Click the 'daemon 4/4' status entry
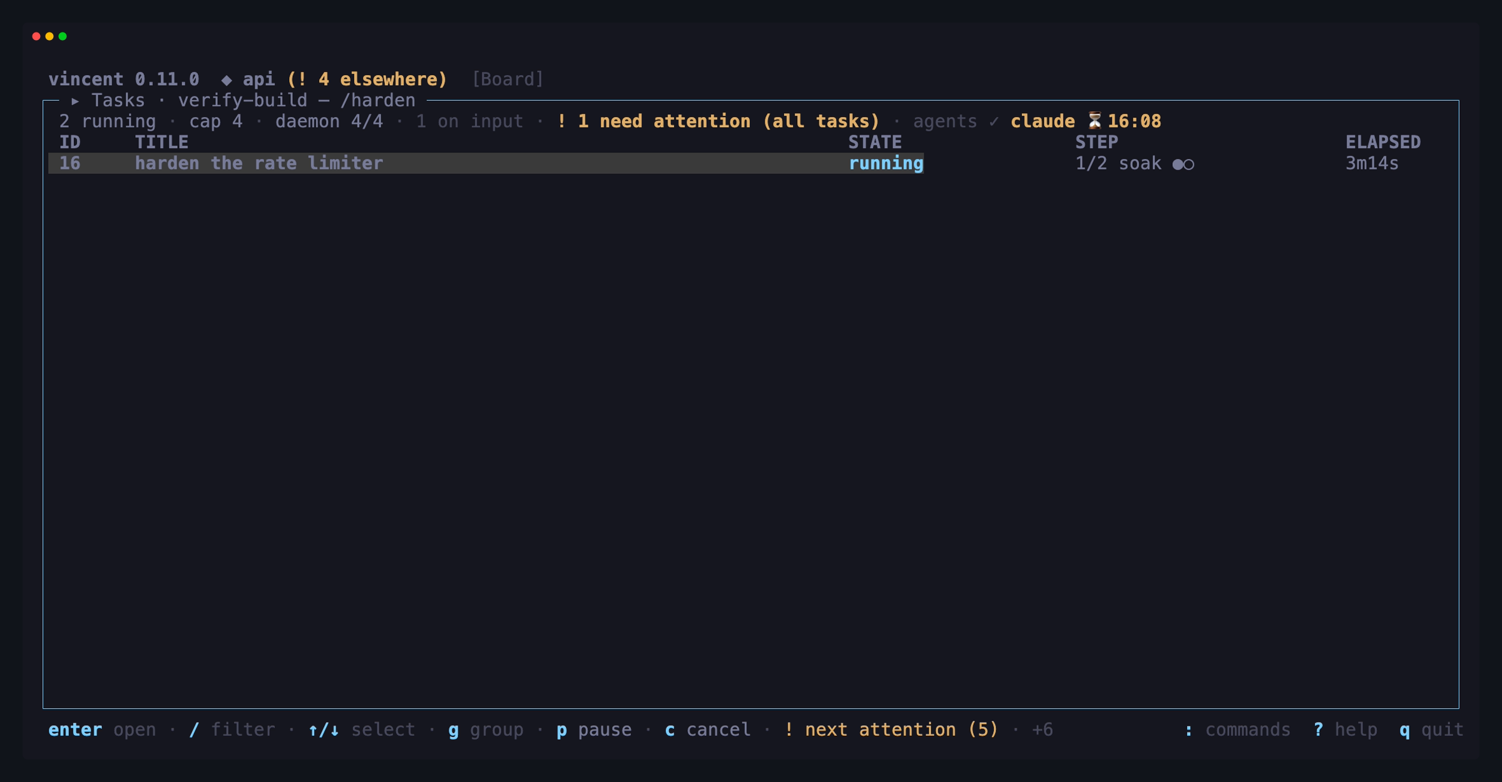 point(329,121)
